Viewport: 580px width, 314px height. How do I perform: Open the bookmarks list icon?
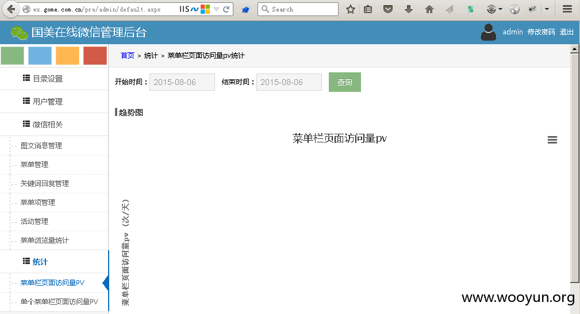tap(368, 9)
